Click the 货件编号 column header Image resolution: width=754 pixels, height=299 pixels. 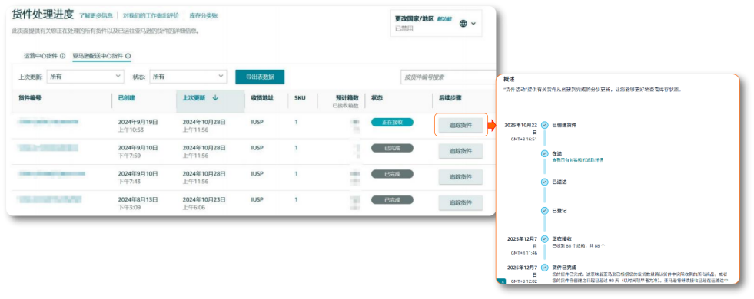pyautogui.click(x=30, y=97)
